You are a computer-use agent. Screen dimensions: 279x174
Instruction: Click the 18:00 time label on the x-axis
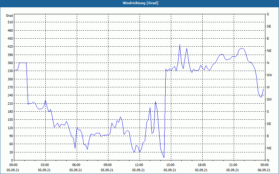(x=201, y=165)
